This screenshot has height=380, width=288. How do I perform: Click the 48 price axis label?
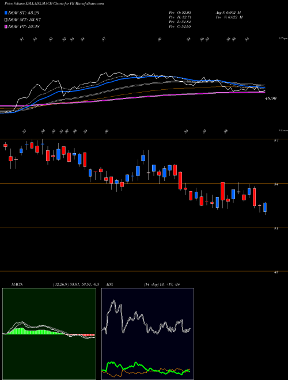[x=276, y=272]
